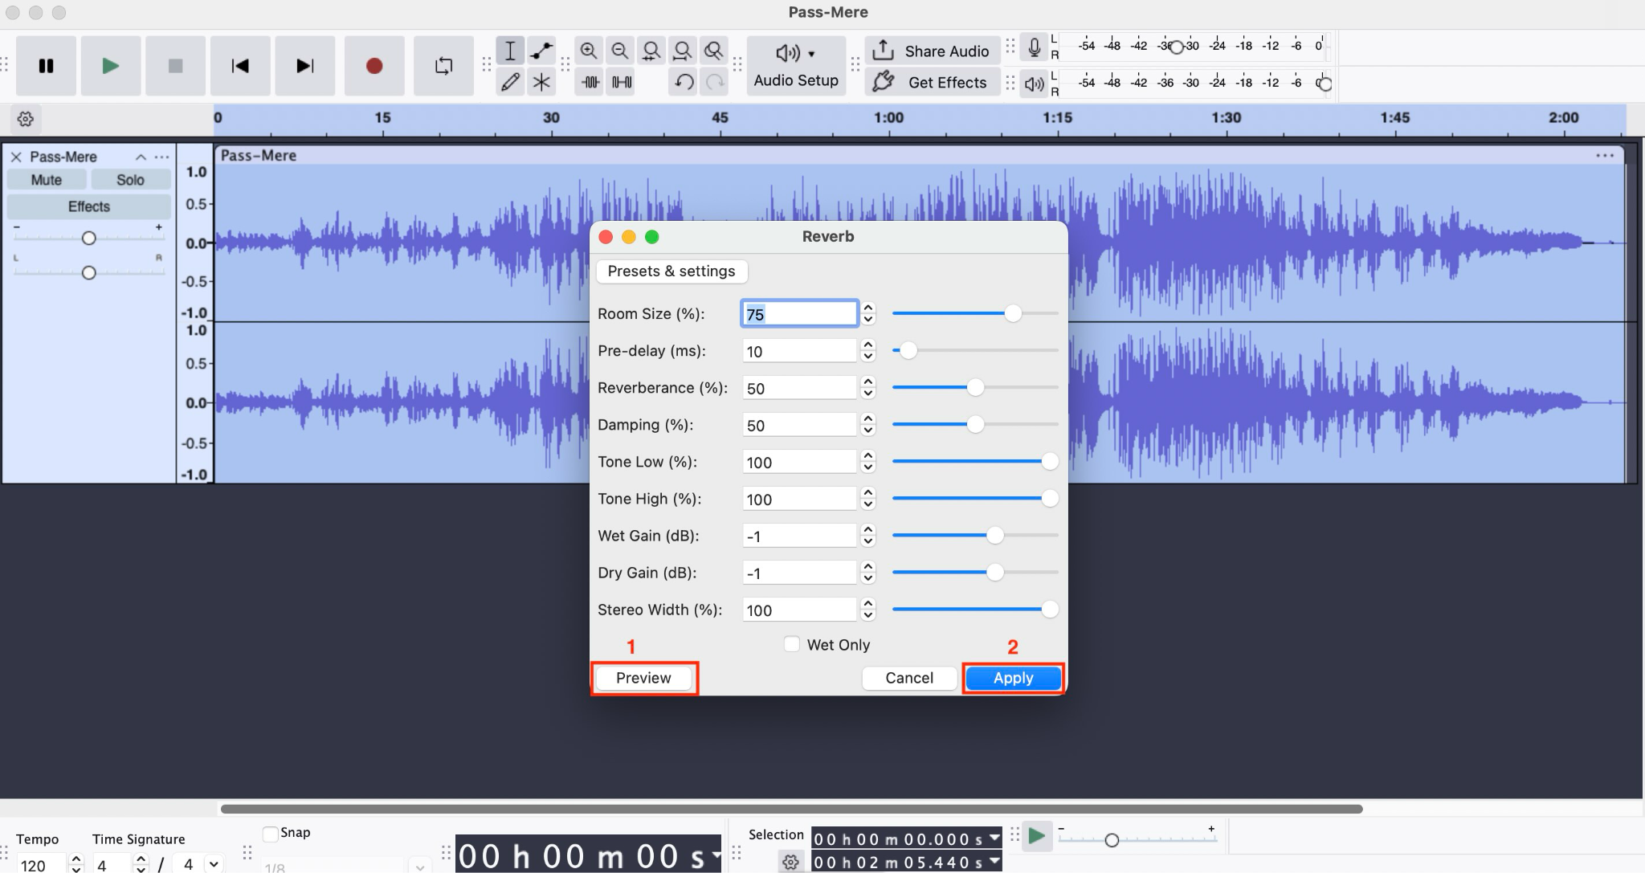Silence audio selection icon
The height and width of the screenshot is (873, 1645).
(x=622, y=82)
